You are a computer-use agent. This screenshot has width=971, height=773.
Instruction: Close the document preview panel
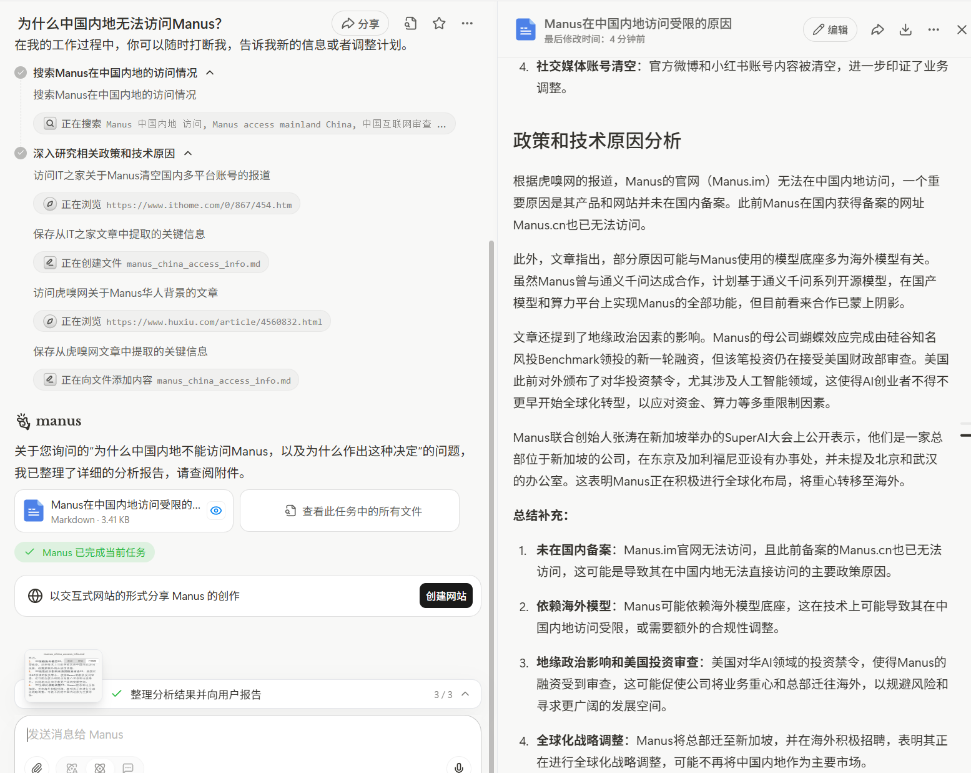point(962,29)
